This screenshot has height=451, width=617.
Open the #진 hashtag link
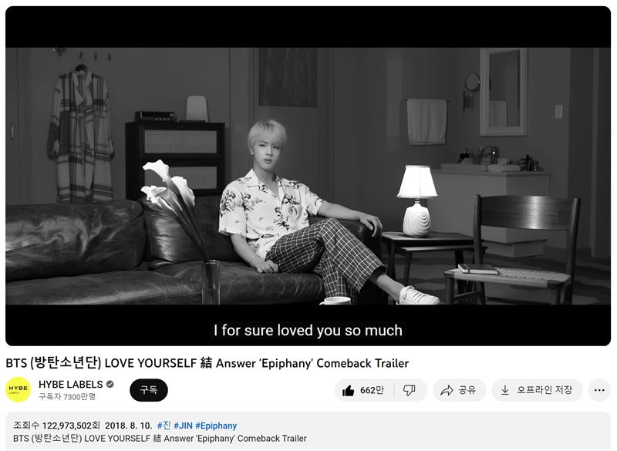click(164, 426)
